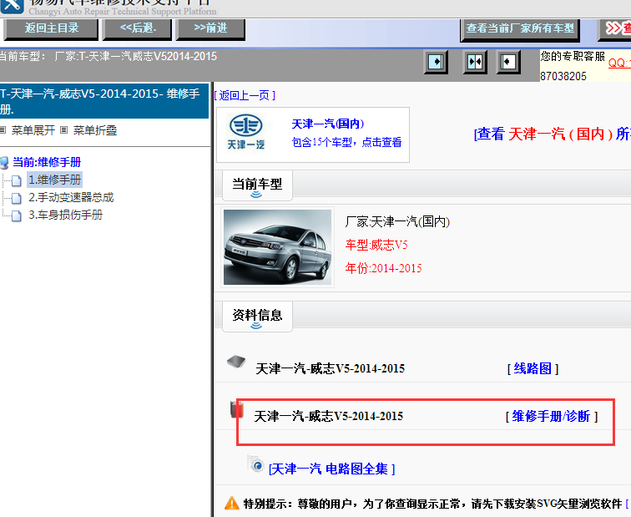Screen dimensions: 631x517
Task: Click the page icon beside 2.手动变速器总成
Action: pyautogui.click(x=17, y=198)
